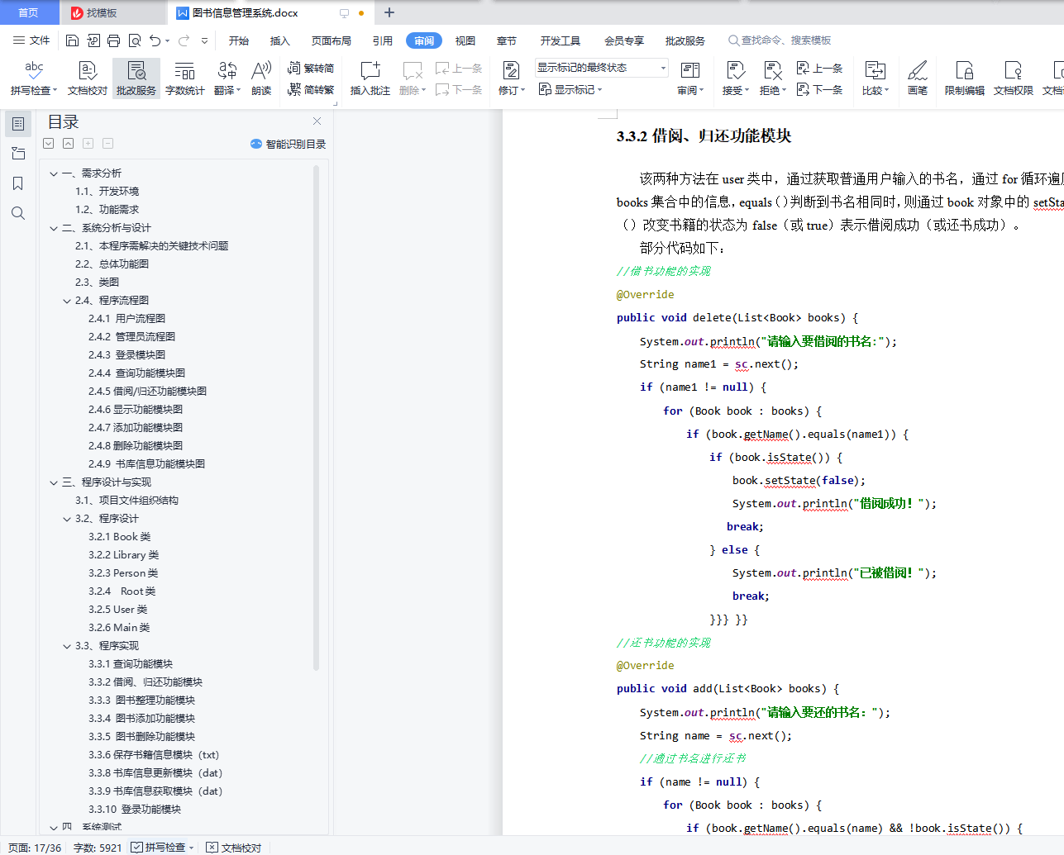Open the 显示标记的最终状态 combo box
This screenshot has width=1064, height=855.
601,68
